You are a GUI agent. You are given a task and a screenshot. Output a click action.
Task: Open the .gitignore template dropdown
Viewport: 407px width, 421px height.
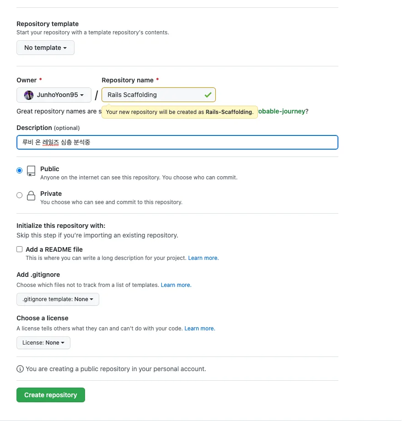58,299
